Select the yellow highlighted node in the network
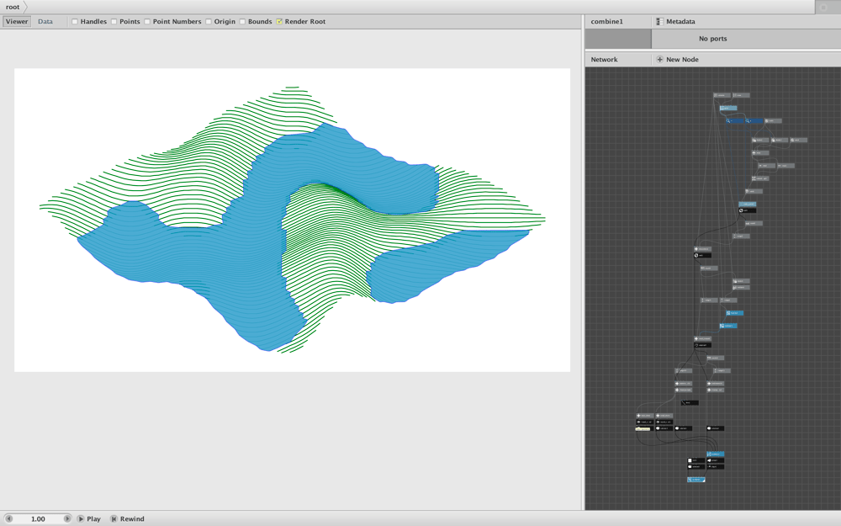 (643, 429)
